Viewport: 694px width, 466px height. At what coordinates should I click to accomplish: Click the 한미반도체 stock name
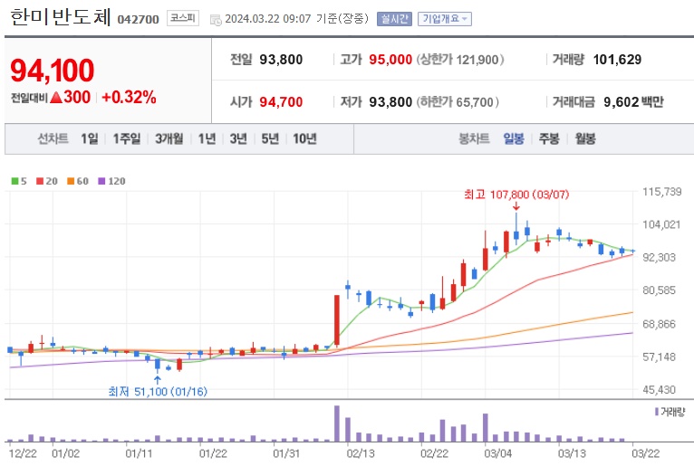[x=61, y=18]
